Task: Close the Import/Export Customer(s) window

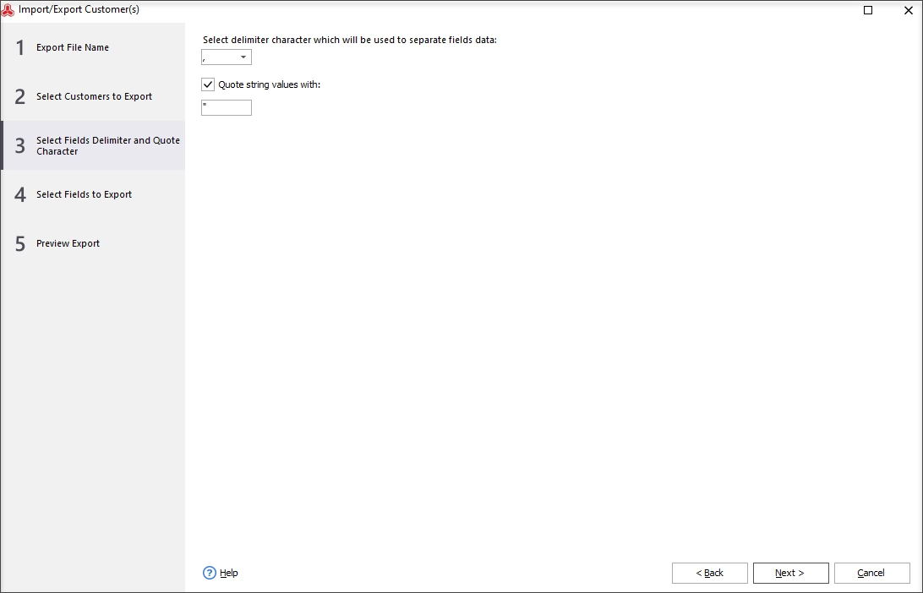Action: point(908,10)
